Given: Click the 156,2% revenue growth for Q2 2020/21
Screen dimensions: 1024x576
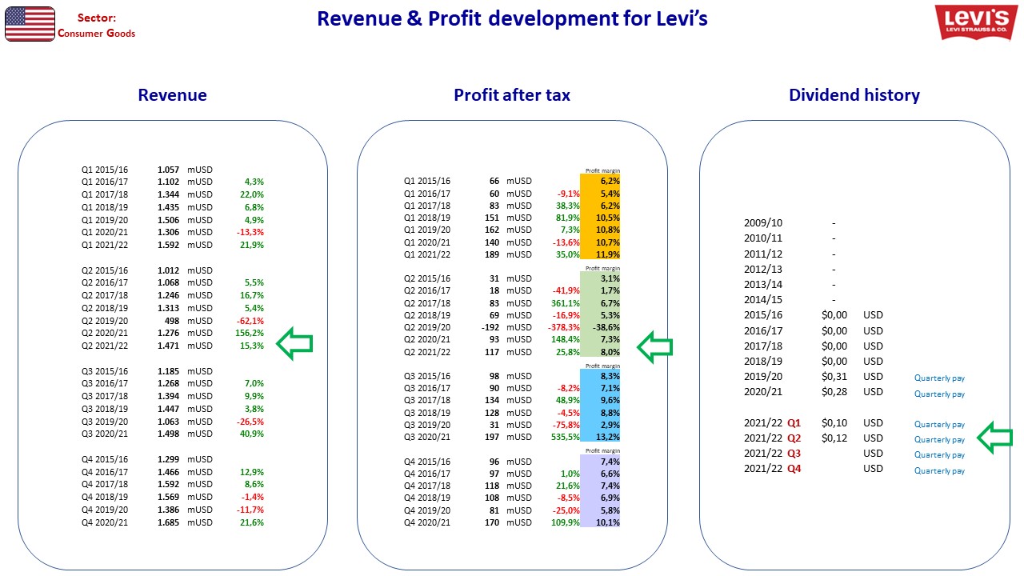Looking at the screenshot, I should (250, 333).
